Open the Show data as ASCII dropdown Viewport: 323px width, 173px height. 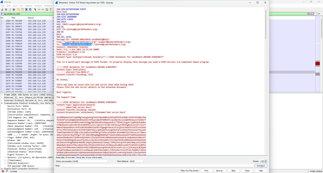tap(136, 161)
